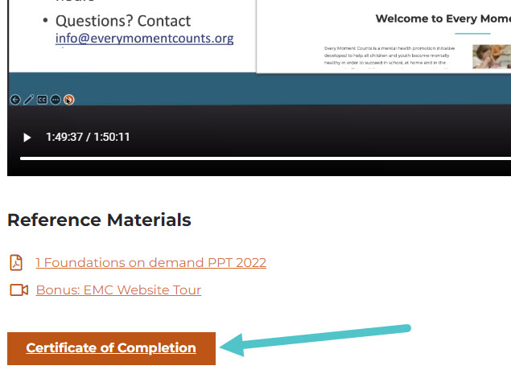Click the video camera icon
Viewport: 511px width, 374px height.
click(19, 290)
